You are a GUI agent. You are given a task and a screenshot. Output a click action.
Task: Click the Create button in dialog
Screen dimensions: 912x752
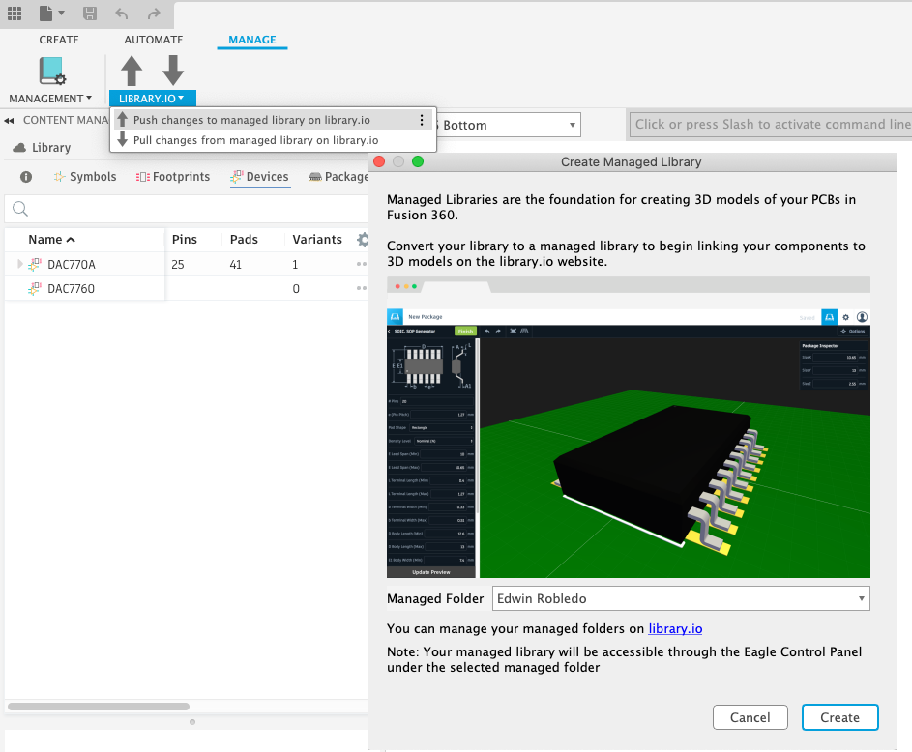(839, 717)
